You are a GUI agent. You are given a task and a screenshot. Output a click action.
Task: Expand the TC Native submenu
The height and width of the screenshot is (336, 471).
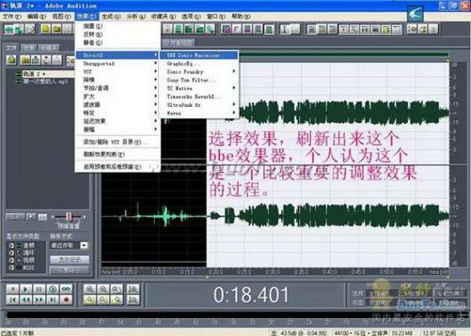199,88
